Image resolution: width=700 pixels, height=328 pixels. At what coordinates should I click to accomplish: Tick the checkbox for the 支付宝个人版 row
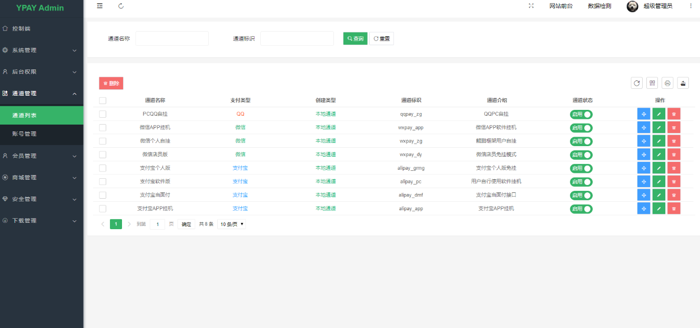click(103, 168)
